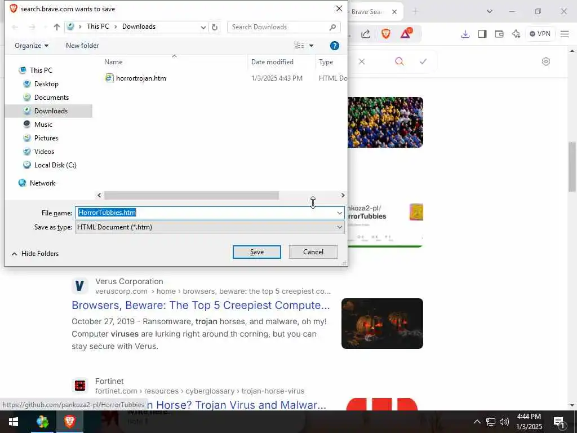Select Documents in the navigation pane

click(51, 98)
